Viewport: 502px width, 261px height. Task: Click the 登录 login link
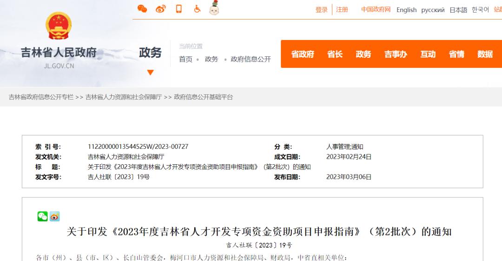[322, 10]
